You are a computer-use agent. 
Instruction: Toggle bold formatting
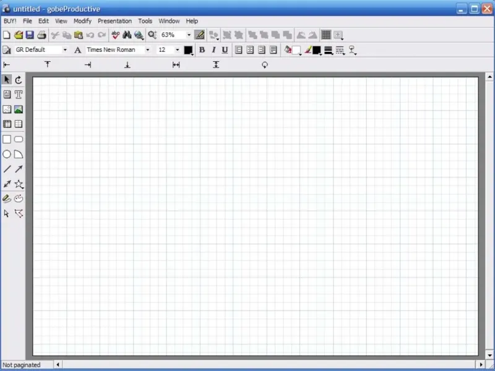coord(202,50)
